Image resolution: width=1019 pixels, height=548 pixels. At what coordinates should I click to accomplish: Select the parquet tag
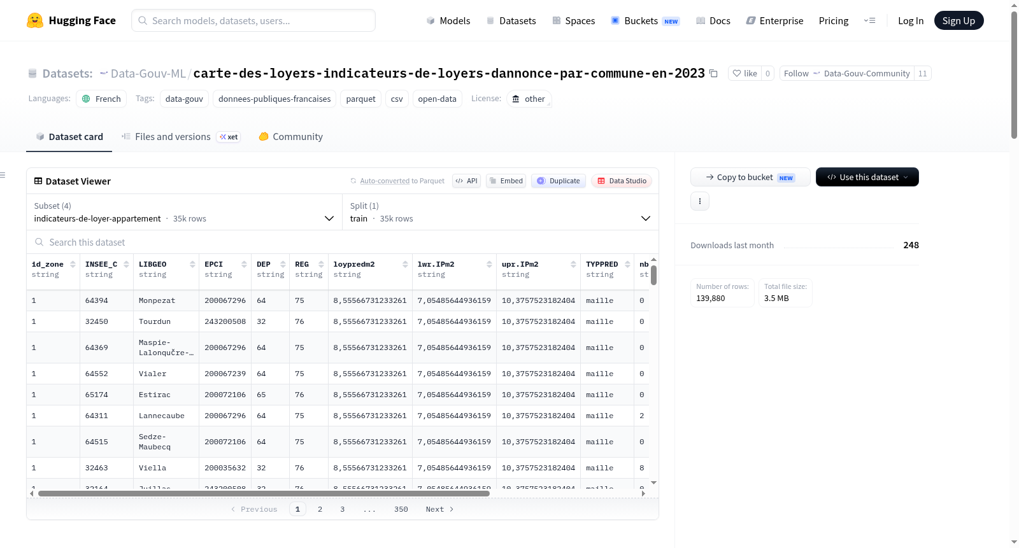[361, 99]
